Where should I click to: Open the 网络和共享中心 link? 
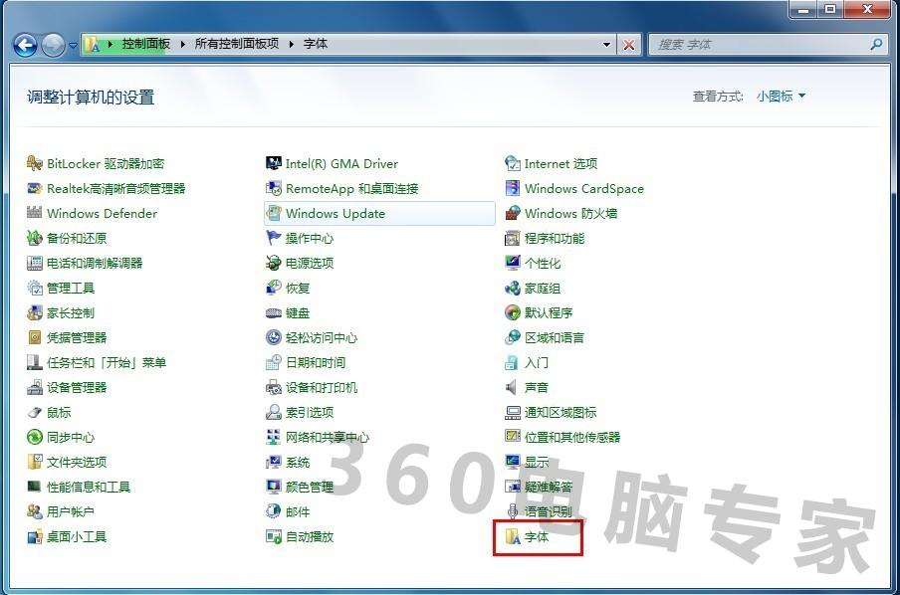(328, 437)
